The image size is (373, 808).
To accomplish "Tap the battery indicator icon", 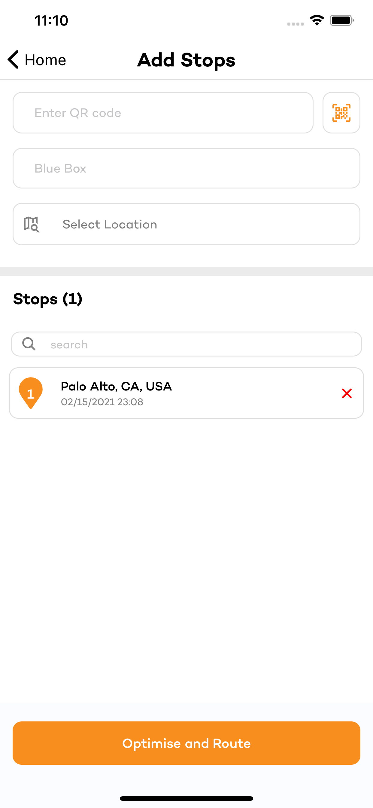I will (x=342, y=20).
